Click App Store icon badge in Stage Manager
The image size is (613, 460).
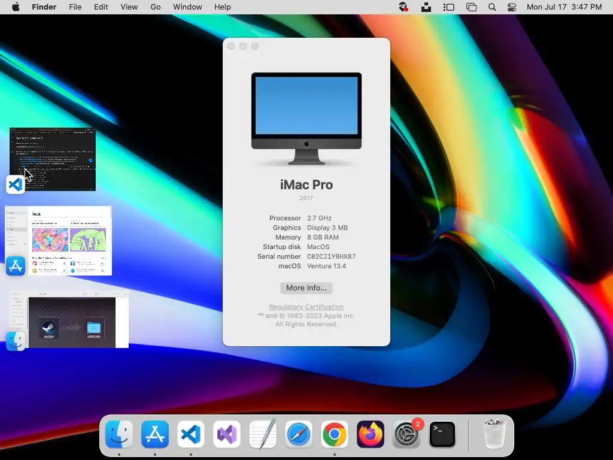(16, 266)
